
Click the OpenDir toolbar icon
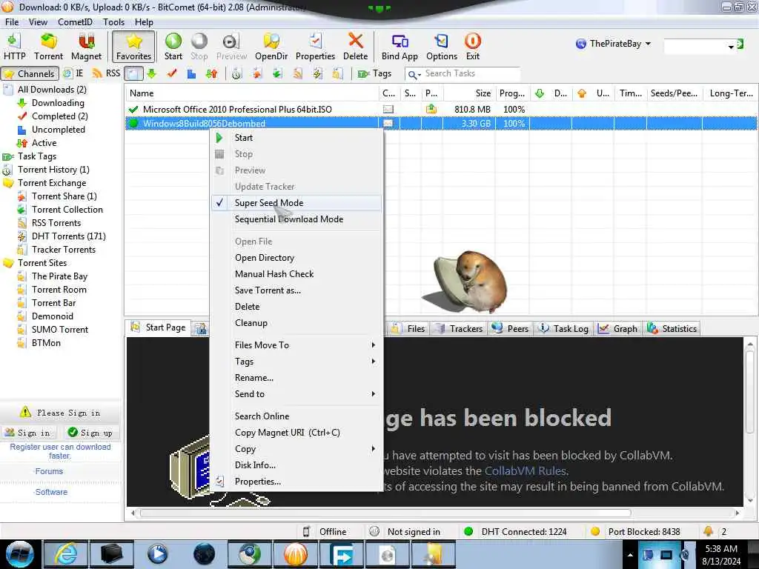[271, 47]
